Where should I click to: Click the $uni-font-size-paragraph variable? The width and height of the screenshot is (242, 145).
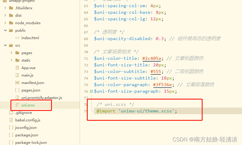point(126,91)
